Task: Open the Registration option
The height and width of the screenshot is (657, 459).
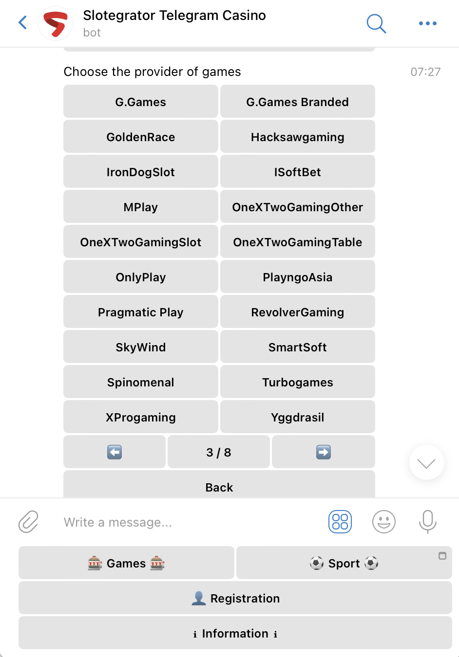Action: pyautogui.click(x=235, y=598)
